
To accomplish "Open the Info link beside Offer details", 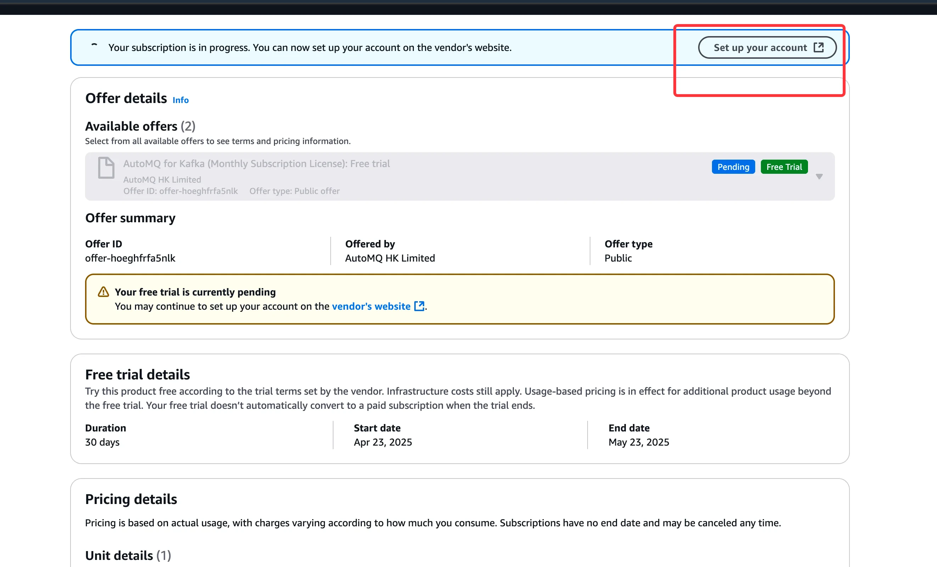I will 180,100.
